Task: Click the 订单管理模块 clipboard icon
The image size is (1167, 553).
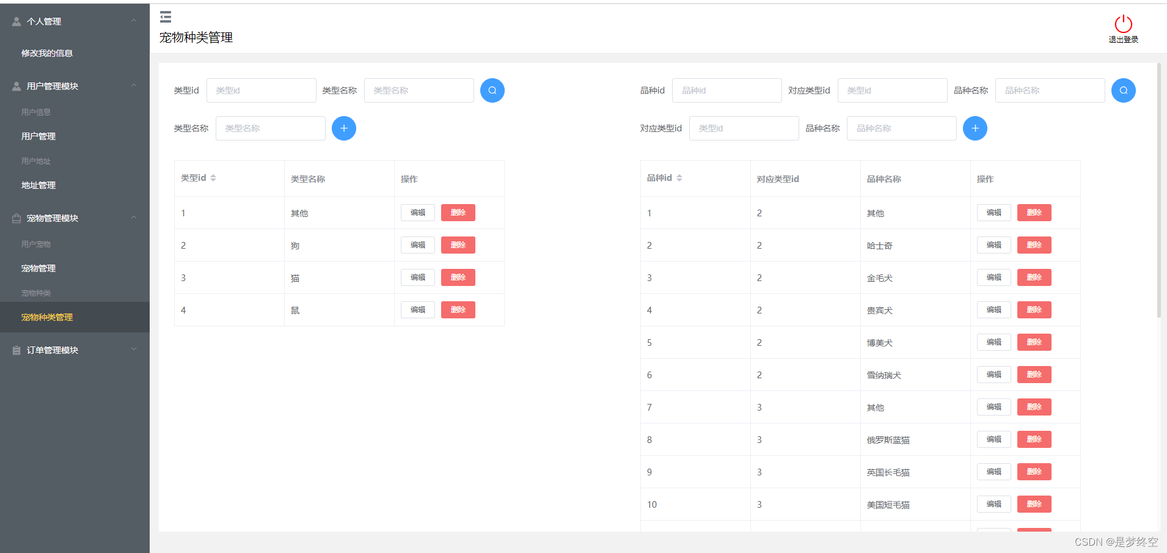Action: (x=16, y=350)
